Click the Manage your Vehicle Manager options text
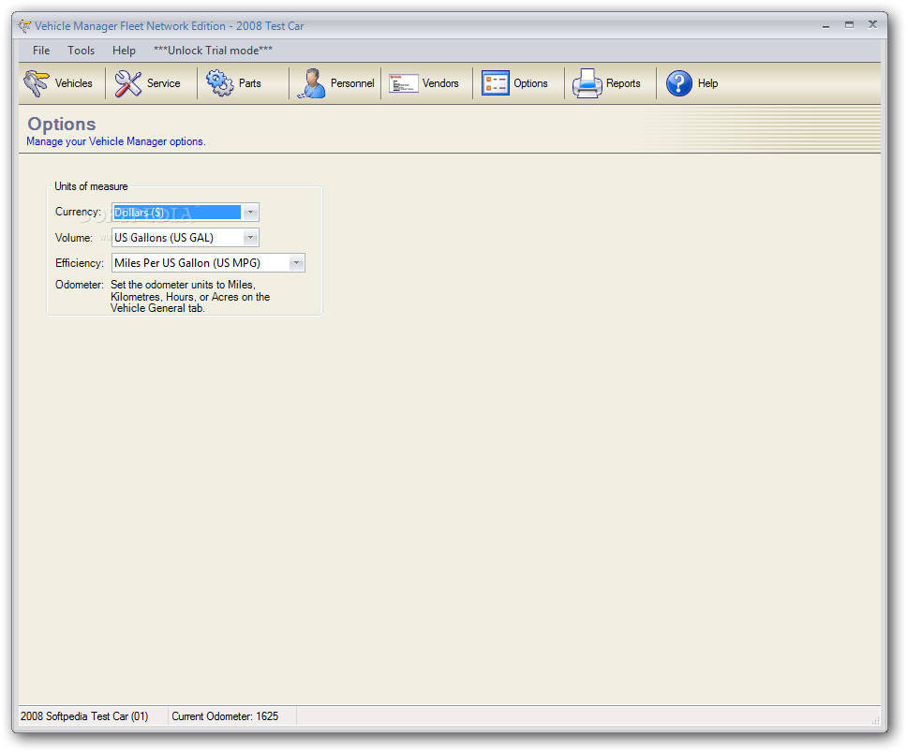The height and width of the screenshot is (752, 907). tap(115, 141)
